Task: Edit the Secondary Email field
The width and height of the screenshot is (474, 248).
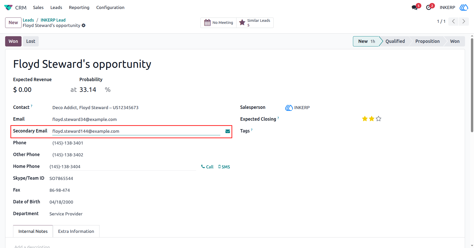Action: 136,131
